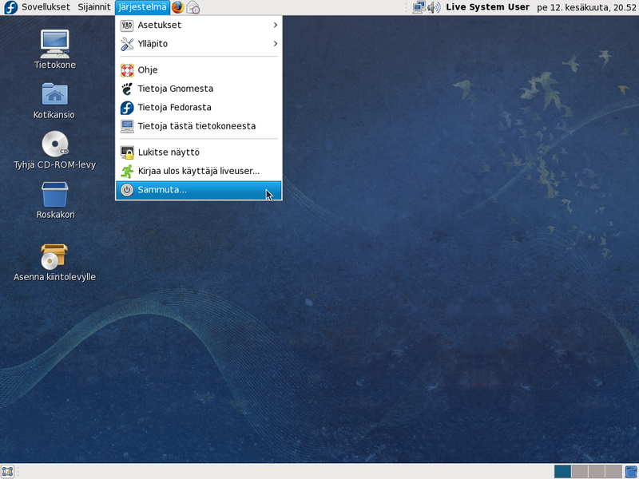Viewport: 639px width, 479px height.
Task: Launch Firefox from the top panel
Action: point(177,7)
